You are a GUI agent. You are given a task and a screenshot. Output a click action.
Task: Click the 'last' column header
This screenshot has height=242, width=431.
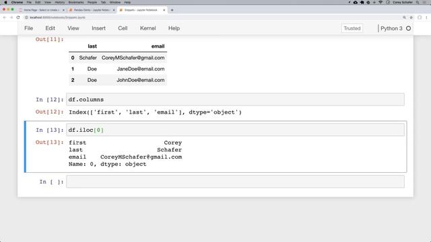pos(92,46)
